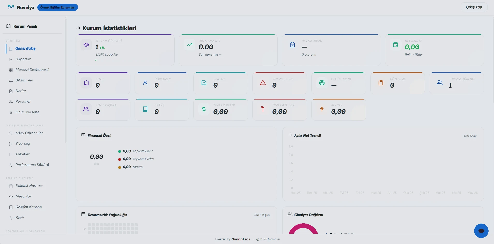The image size is (494, 244).
Task: Click the "Gelir - Gider" text
Action: (x=414, y=55)
